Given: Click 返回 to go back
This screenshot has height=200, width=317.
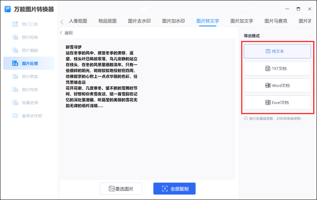Looking at the screenshot, I should pos(67,33).
